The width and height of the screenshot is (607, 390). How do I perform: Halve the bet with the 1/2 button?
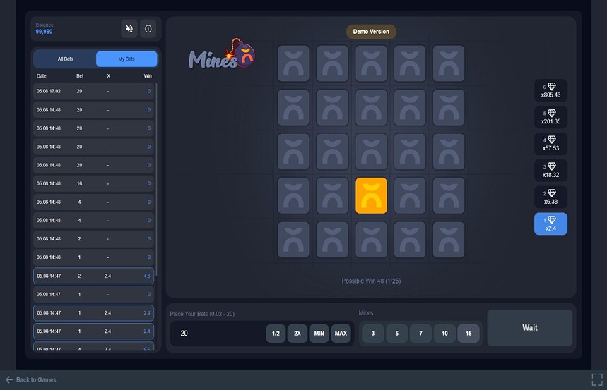[276, 333]
